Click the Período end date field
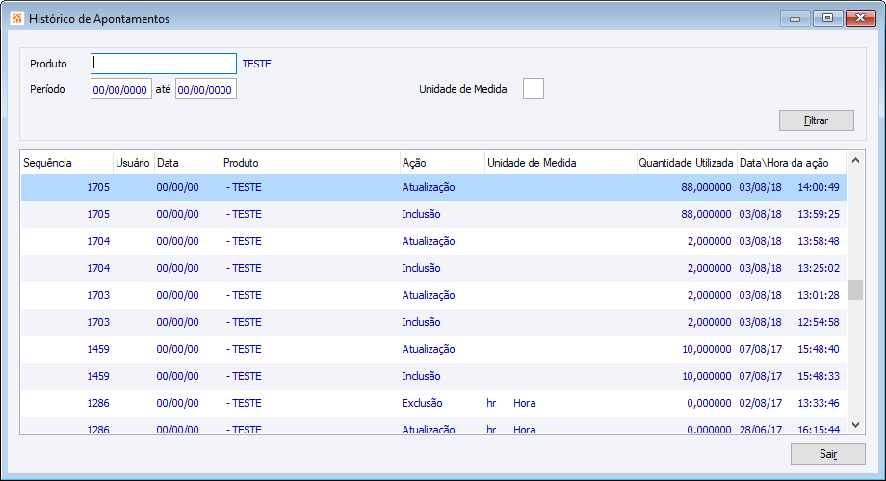This screenshot has height=481, width=886. [206, 89]
